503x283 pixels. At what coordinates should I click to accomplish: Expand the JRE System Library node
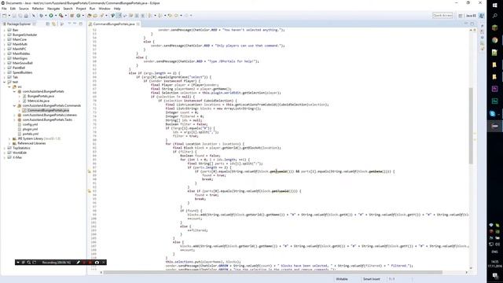9,139
